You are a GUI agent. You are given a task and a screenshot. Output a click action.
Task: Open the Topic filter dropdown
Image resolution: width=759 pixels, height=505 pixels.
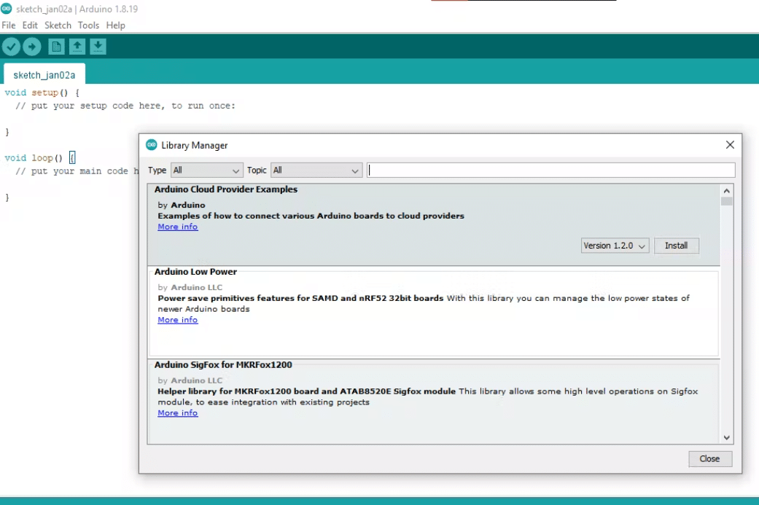tap(316, 171)
